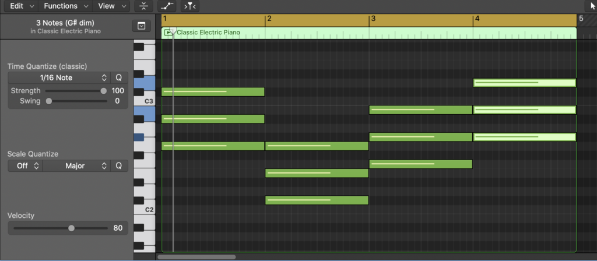597x261 pixels.
Task: Click the region play icon beside Classic Electric Piano
Action: 167,33
